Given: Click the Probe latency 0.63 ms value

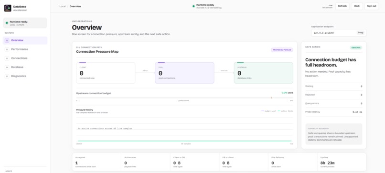Looking at the screenshot, I should click(357, 112).
